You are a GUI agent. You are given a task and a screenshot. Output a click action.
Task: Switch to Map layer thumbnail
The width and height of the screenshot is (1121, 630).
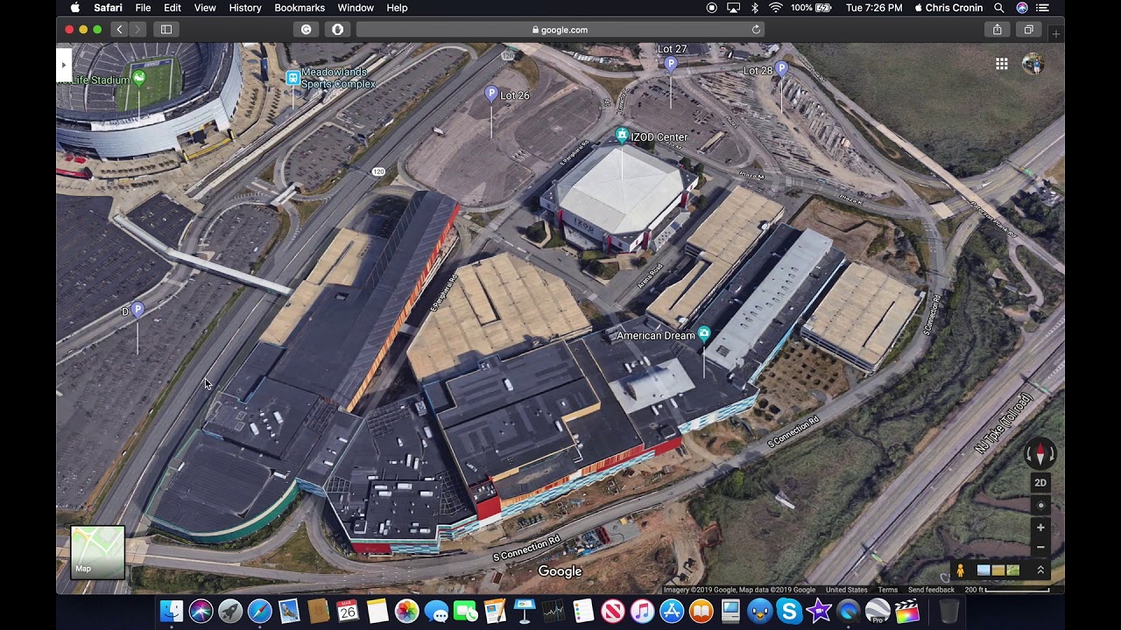pyautogui.click(x=97, y=552)
